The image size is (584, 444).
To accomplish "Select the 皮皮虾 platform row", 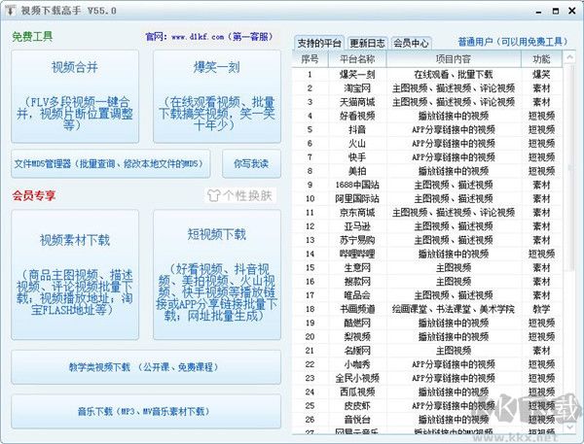I will tap(427, 405).
